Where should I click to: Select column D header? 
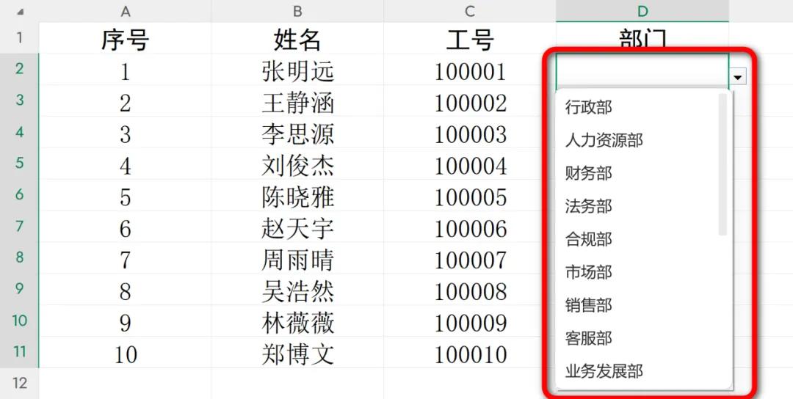tap(642, 11)
